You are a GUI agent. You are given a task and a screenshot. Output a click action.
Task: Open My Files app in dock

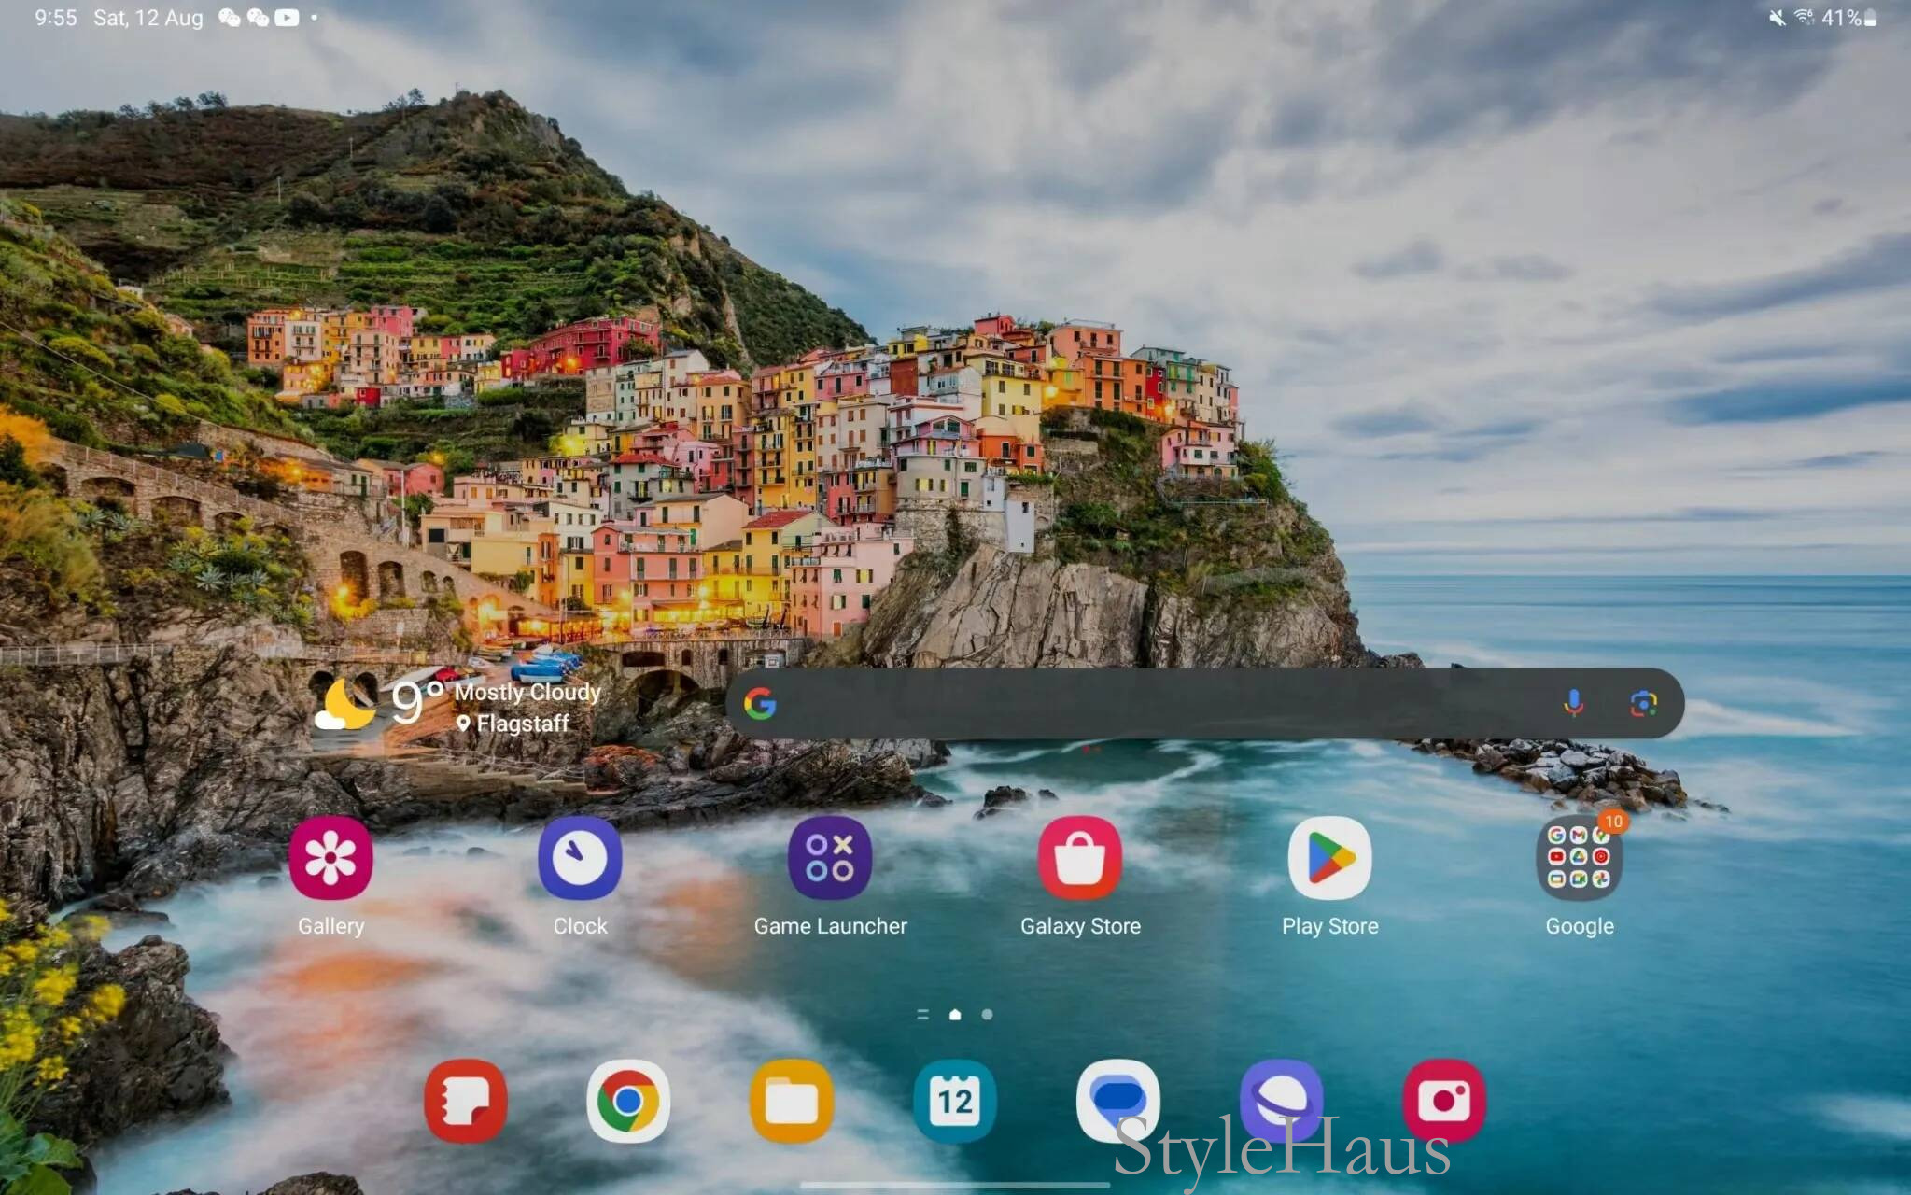792,1102
